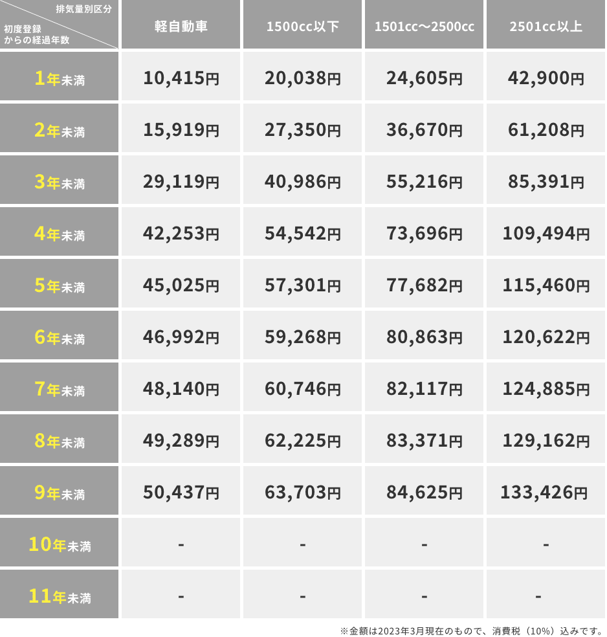
Task: Click the 2023年3月 tax footnote text
Action: [471, 630]
